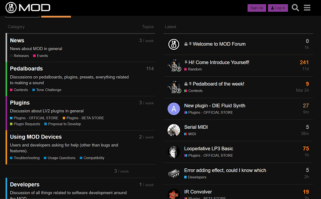Screen dimensions: 321x199
Task: Open Pedalboard of the week! topic
Action: (x=219, y=84)
